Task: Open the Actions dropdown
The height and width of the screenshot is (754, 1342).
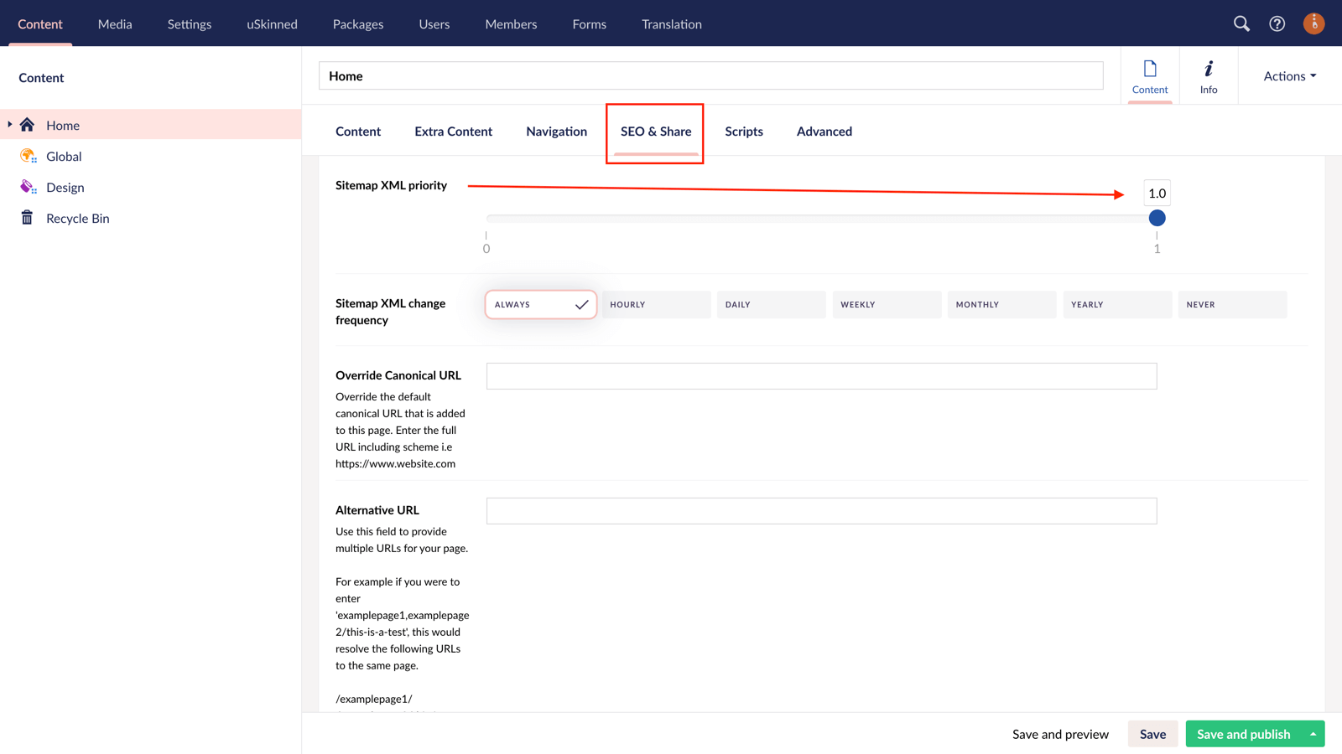Action: [x=1288, y=75]
